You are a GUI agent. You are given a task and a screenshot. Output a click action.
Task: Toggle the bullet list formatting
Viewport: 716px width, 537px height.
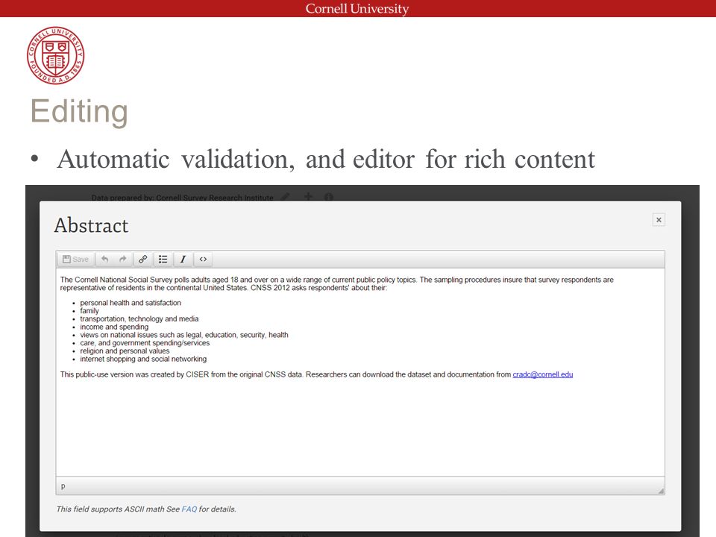pyautogui.click(x=163, y=260)
